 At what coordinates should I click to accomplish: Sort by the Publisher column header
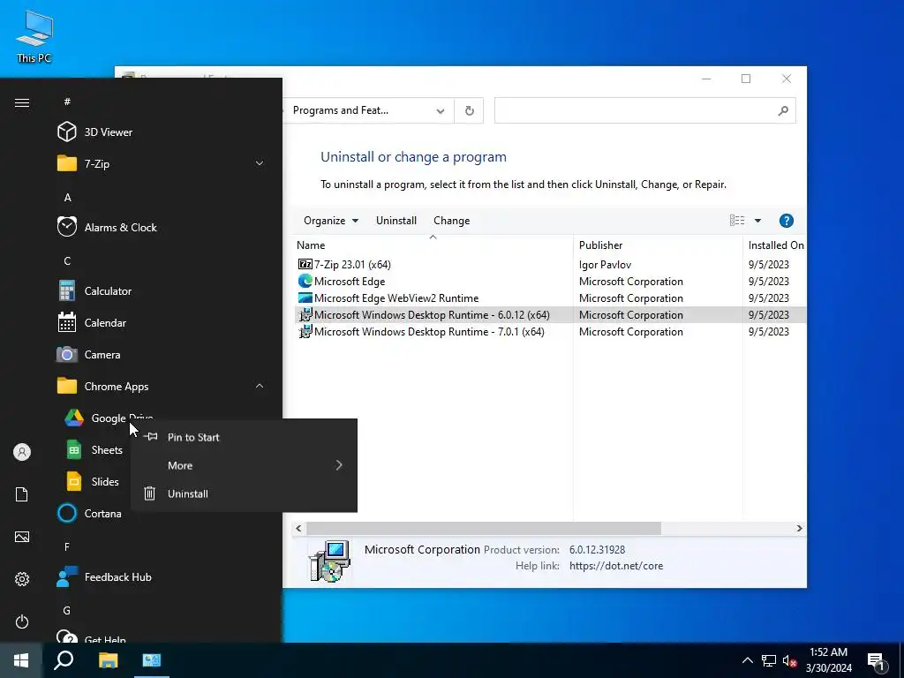click(x=658, y=245)
